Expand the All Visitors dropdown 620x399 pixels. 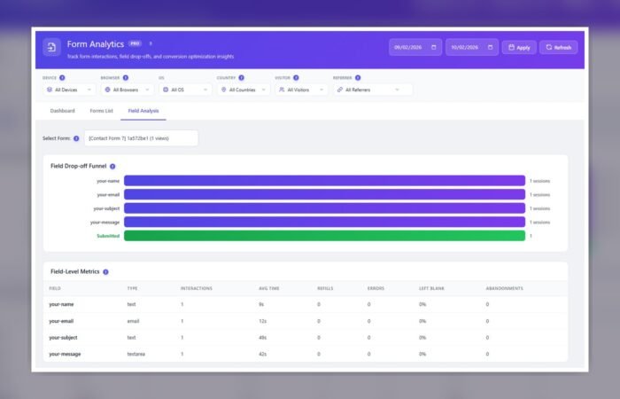[301, 90]
